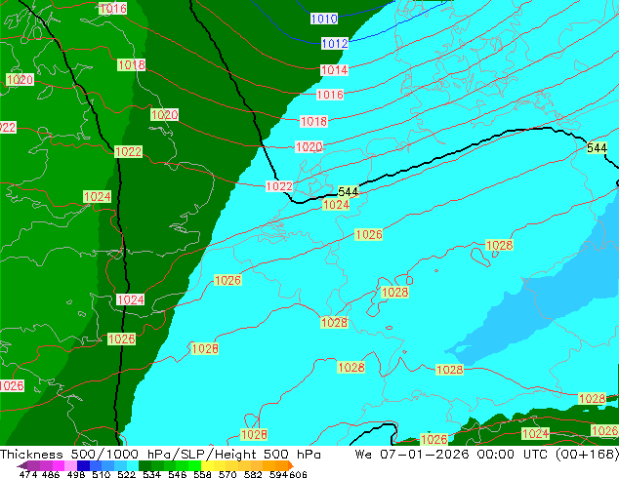Screen dimensions: 619x478
Task: Click the 570 legend value
Action: (227, 474)
